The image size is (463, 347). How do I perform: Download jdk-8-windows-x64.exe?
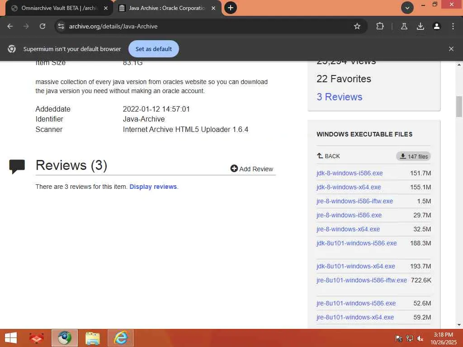pos(349,187)
